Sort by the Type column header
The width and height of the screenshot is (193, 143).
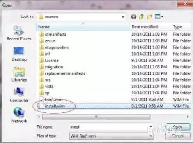coord(181,27)
